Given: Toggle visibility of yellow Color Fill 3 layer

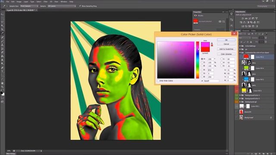Looking at the screenshot, I should pos(237,91).
